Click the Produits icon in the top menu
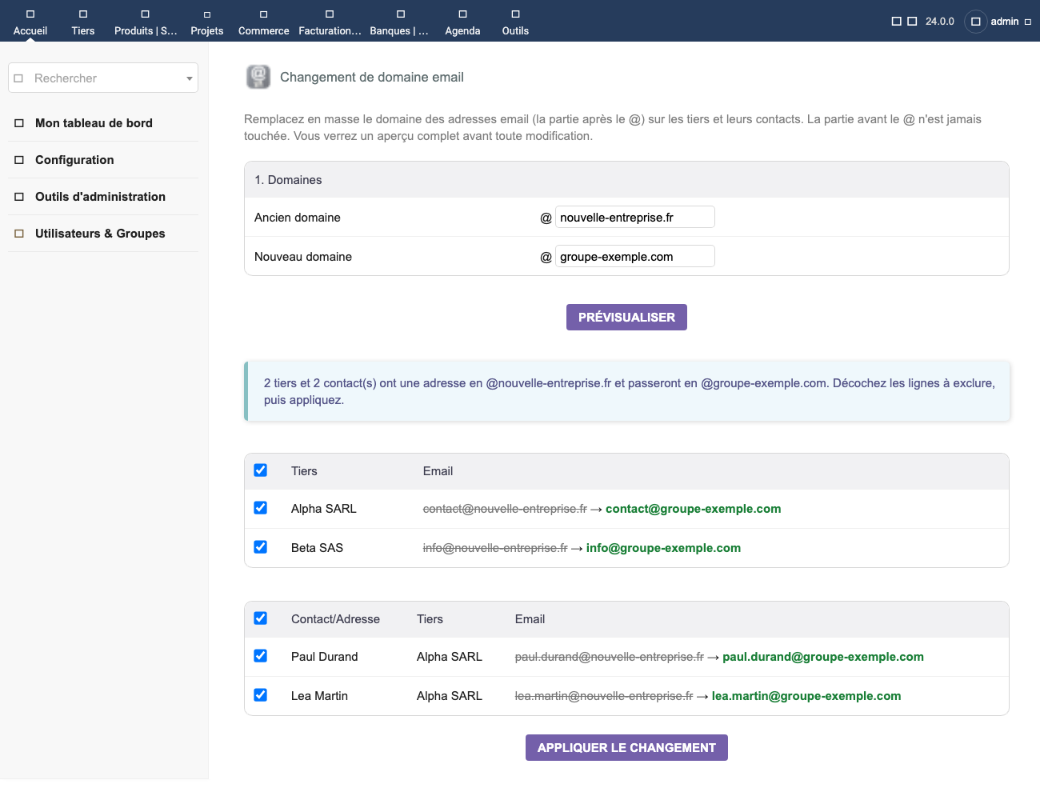1040x800 pixels. (146, 14)
